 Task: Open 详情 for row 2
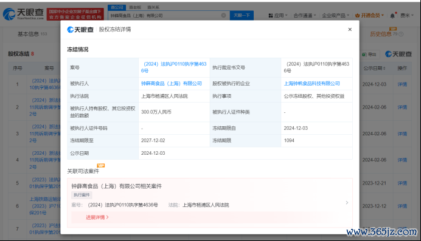tap(402, 107)
